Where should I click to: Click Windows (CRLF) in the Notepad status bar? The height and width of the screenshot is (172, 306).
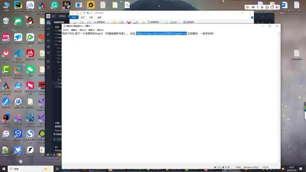tap(251, 167)
